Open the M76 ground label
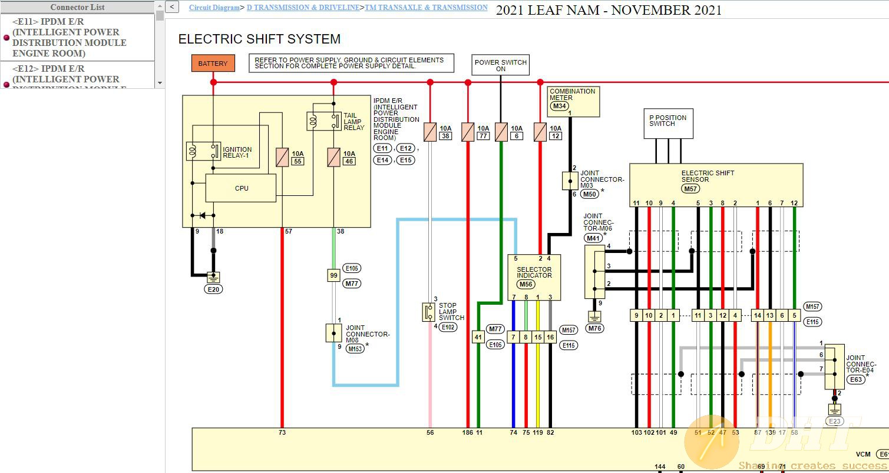The width and height of the screenshot is (889, 473). click(595, 328)
